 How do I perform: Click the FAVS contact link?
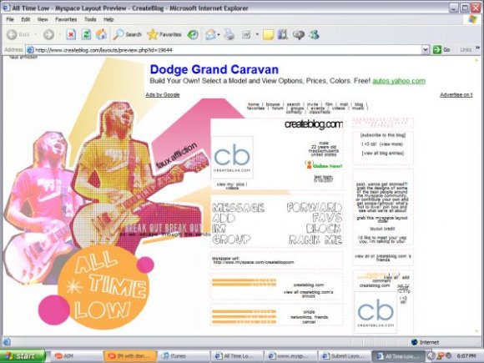pos(327,218)
